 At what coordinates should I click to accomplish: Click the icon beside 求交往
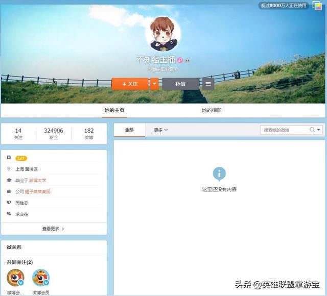[9, 214]
